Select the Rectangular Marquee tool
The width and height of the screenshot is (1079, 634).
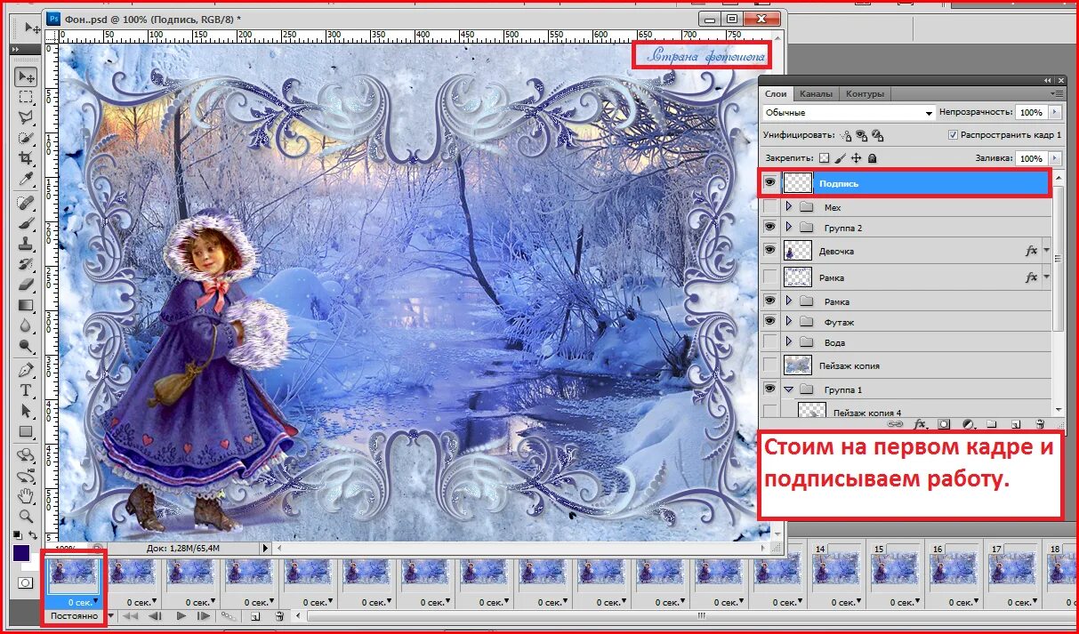(26, 97)
